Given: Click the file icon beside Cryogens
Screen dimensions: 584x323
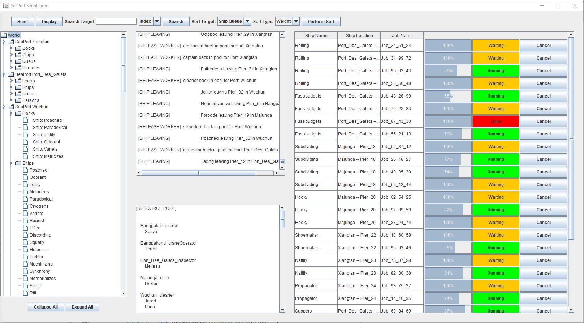Looking at the screenshot, I should (x=26, y=206).
